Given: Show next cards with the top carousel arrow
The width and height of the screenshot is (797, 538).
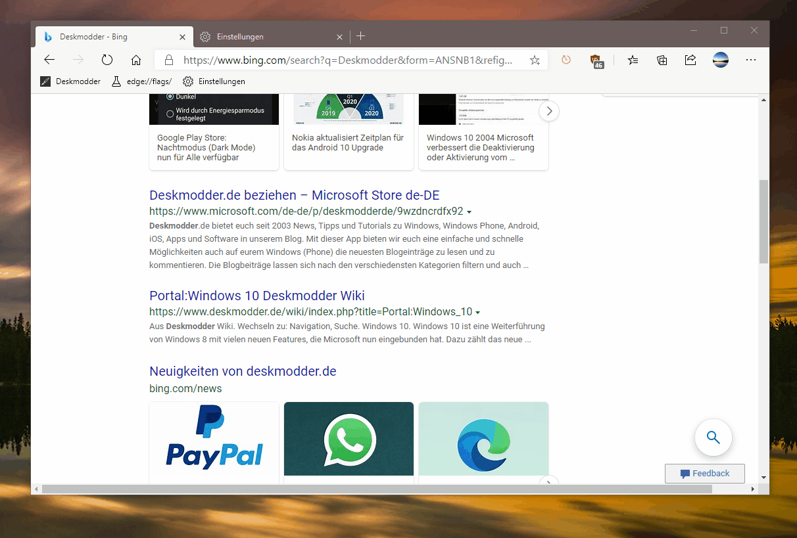Looking at the screenshot, I should click(549, 111).
